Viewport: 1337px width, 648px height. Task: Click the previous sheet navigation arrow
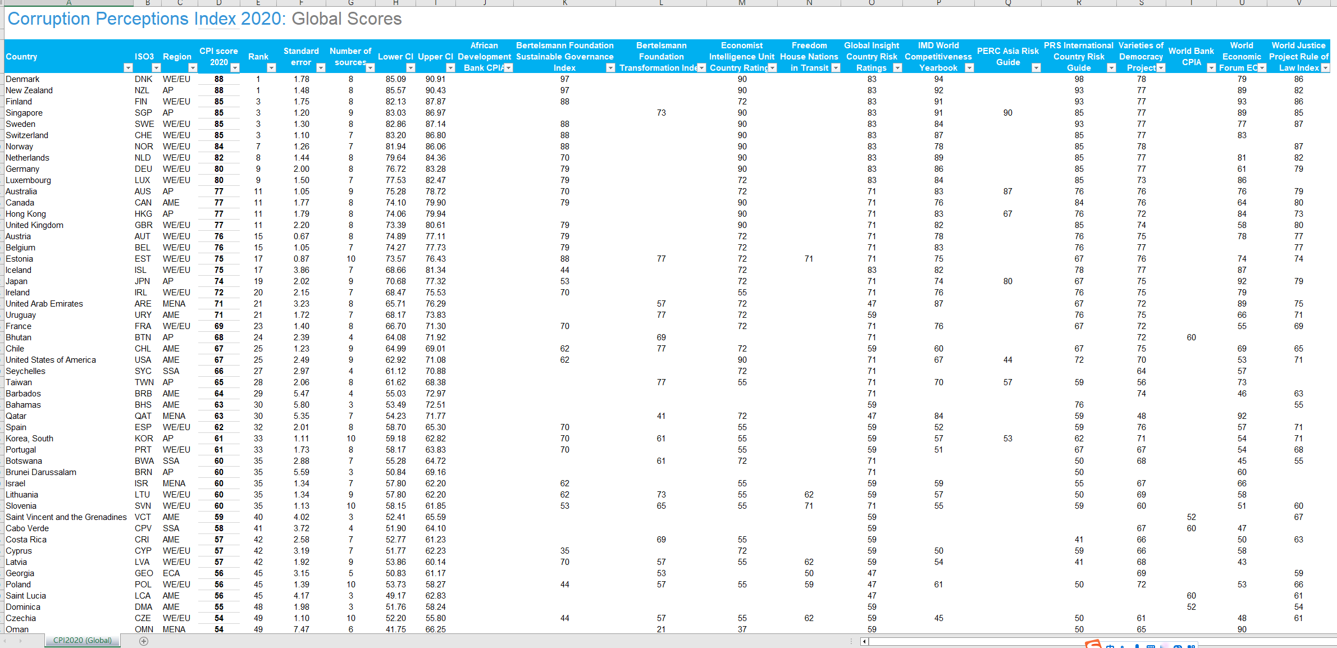pos(5,641)
